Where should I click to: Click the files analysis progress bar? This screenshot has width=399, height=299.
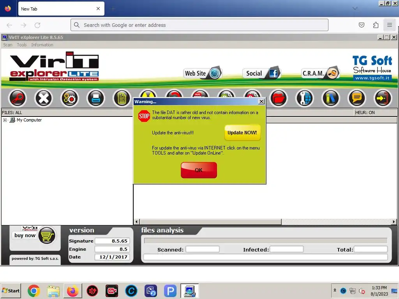coord(266,241)
